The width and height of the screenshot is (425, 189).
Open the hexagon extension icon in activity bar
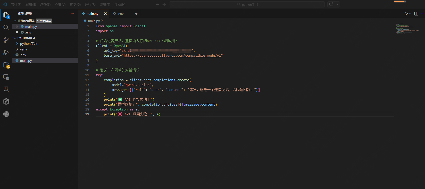tap(6, 102)
